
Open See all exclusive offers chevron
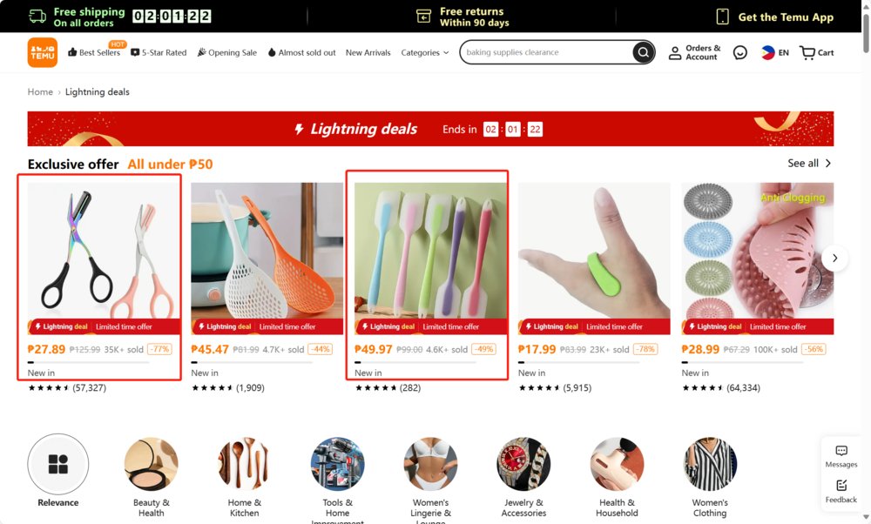click(x=828, y=163)
